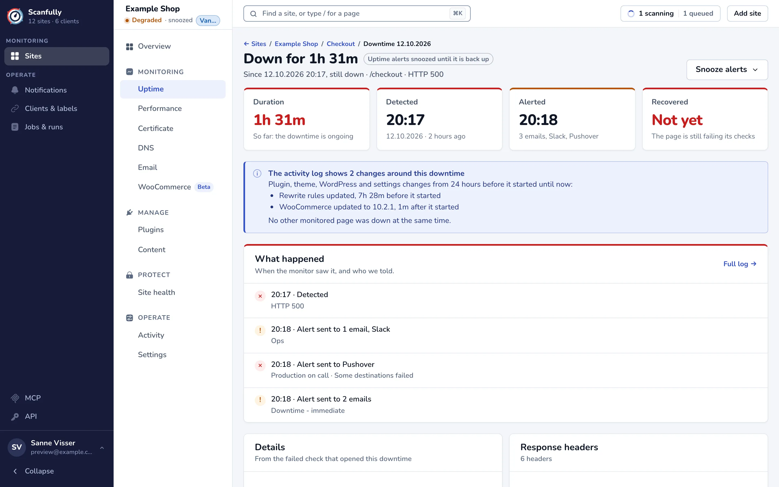Click the Clients & labels link icon
This screenshot has width=779, height=487.
[15, 108]
